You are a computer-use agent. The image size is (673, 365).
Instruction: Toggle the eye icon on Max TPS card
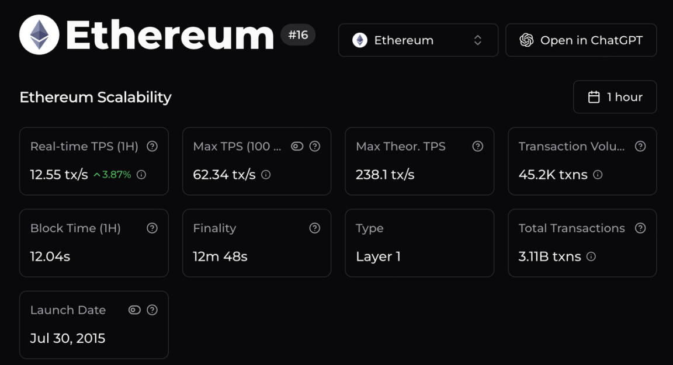coord(297,147)
